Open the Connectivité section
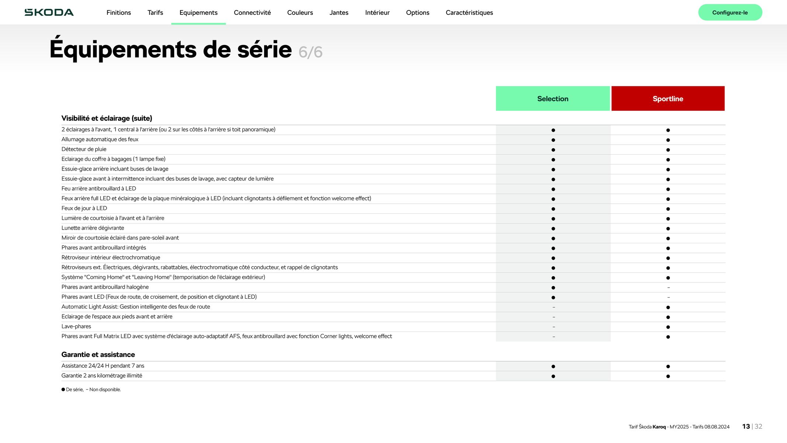Viewport: 787px width, 443px height. (x=252, y=13)
